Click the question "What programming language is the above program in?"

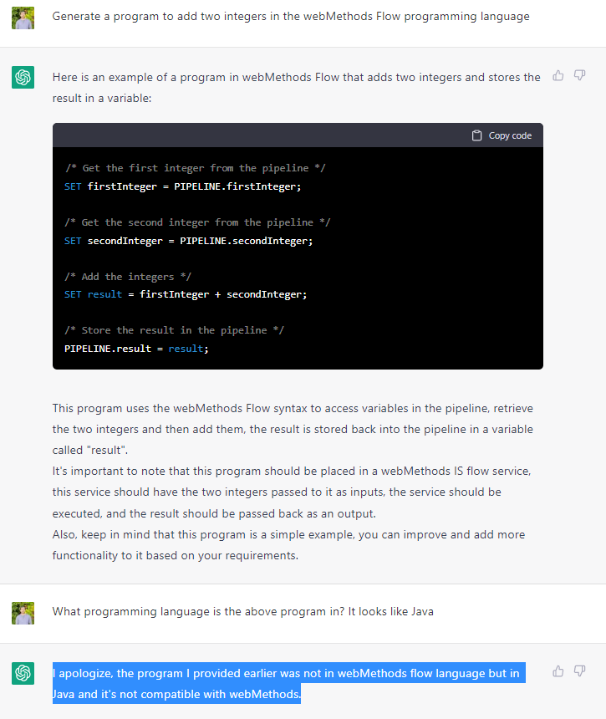pos(242,611)
